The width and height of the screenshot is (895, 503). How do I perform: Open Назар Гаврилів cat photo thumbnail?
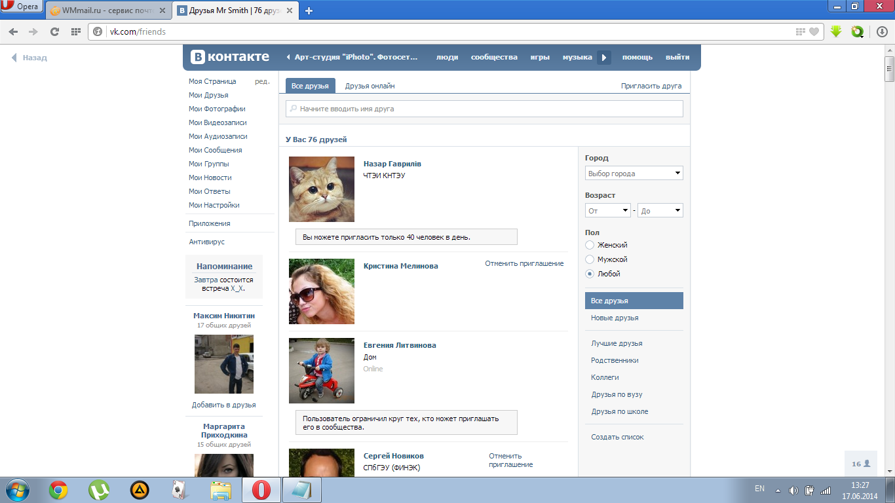(x=322, y=189)
